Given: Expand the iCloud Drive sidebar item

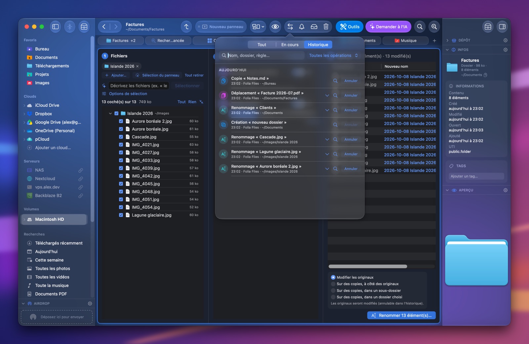Looking at the screenshot, I should coord(24,106).
